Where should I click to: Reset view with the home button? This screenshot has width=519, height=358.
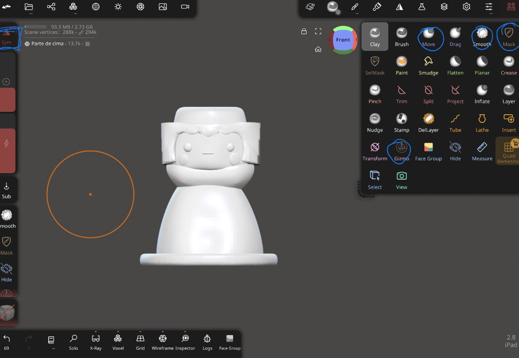(318, 49)
